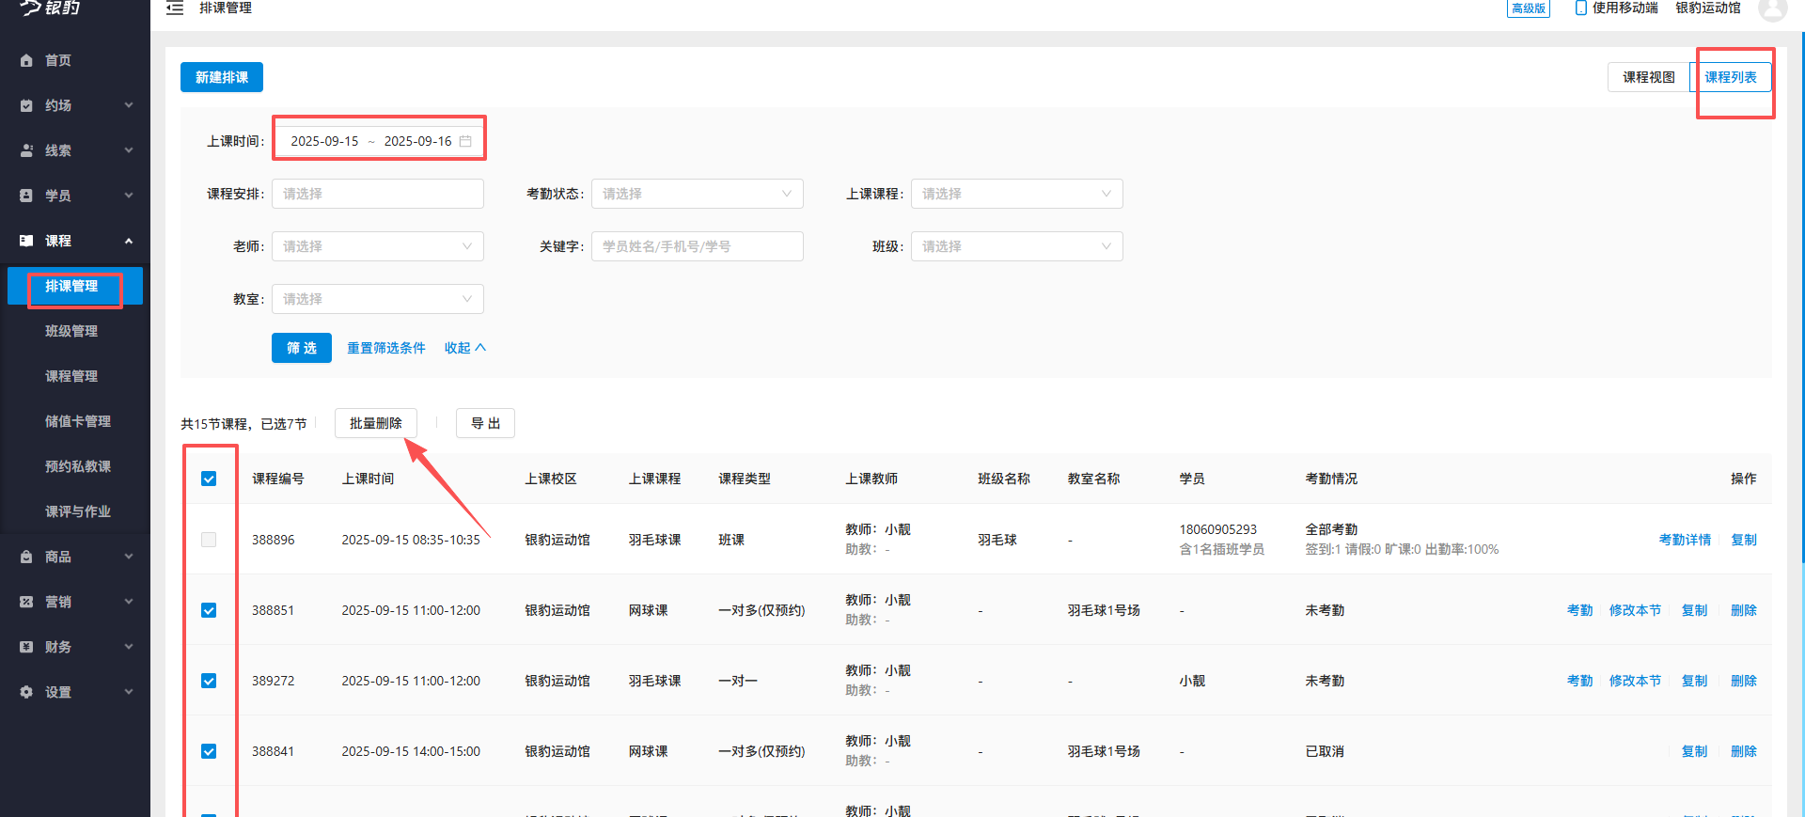Click the 新建排课 button
This screenshot has width=1805, height=817.
click(x=222, y=77)
